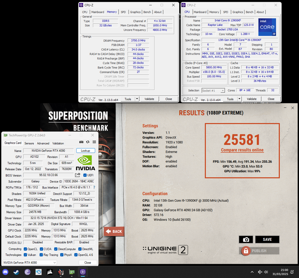Click the gauge app icon in taskbar

click(x=39, y=272)
